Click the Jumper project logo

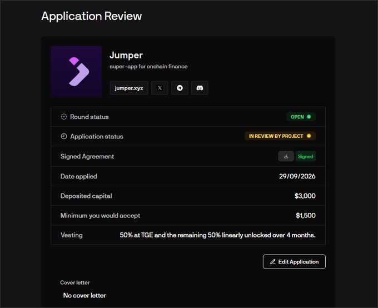pyautogui.click(x=76, y=71)
